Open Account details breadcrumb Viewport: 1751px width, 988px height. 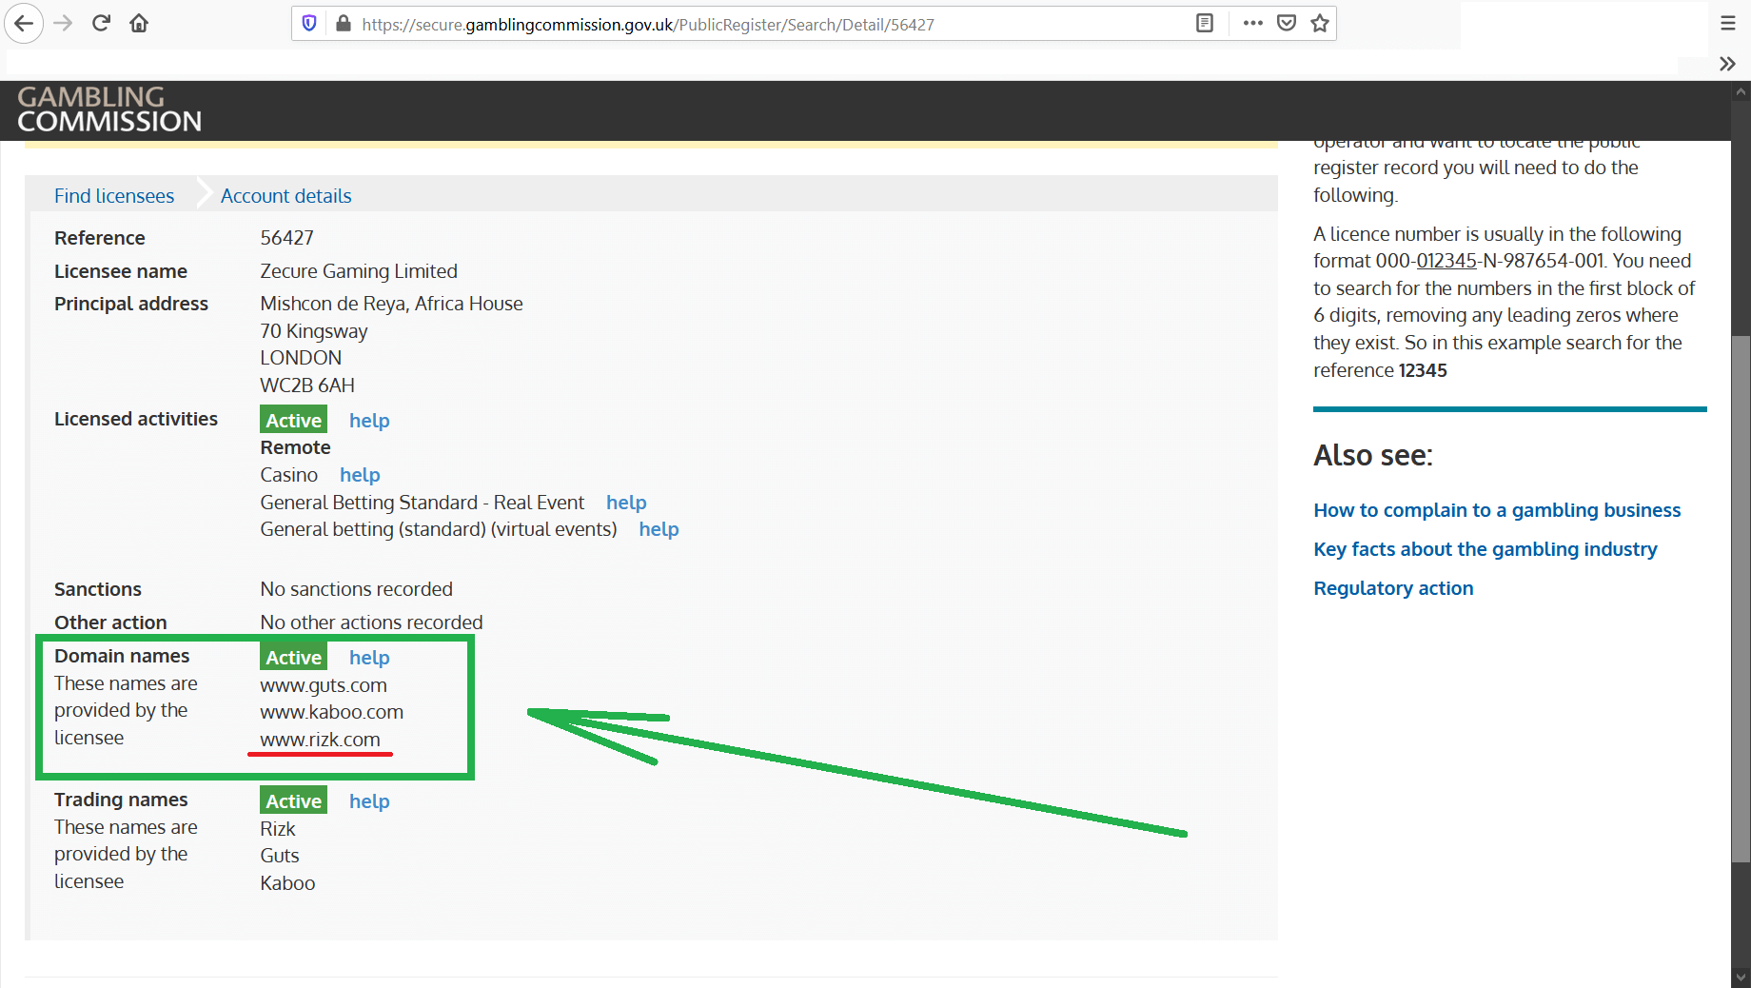click(x=286, y=196)
